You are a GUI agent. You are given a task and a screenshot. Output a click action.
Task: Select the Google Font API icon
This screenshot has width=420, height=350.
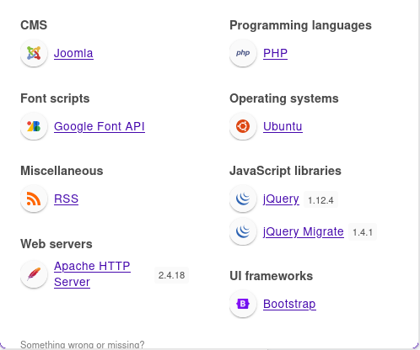(x=34, y=126)
